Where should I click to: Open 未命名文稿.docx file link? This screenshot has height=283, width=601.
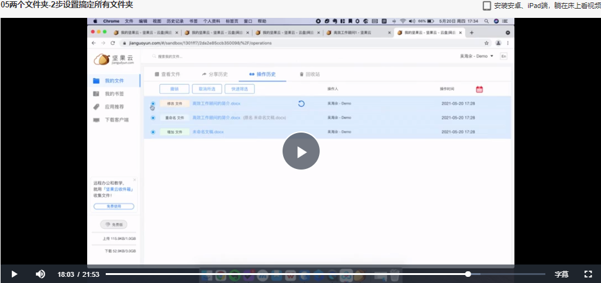click(x=208, y=131)
